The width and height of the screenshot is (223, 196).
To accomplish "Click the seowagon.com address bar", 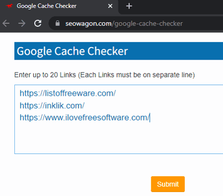I will (x=136, y=23).
